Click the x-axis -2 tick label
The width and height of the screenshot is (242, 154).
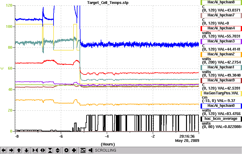(x=153, y=136)
